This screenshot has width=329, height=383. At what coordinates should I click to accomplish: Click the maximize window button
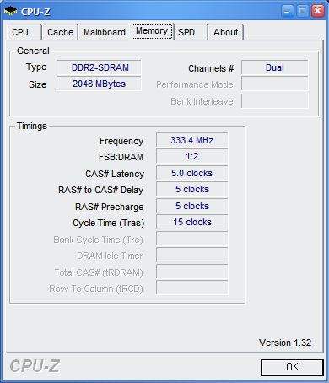[x=303, y=12]
